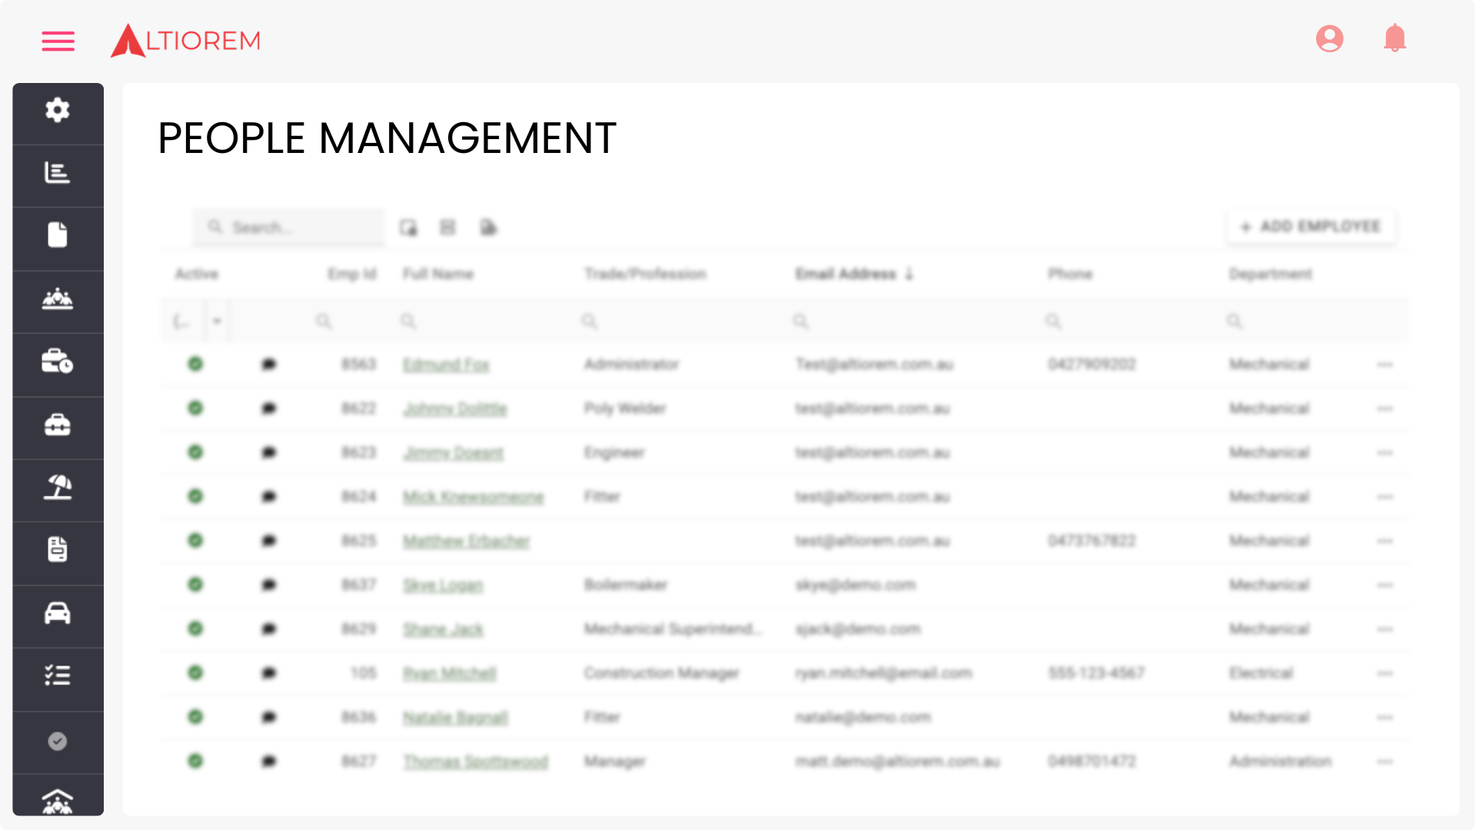
Task: Sort by Email Address column header
Action: click(846, 274)
